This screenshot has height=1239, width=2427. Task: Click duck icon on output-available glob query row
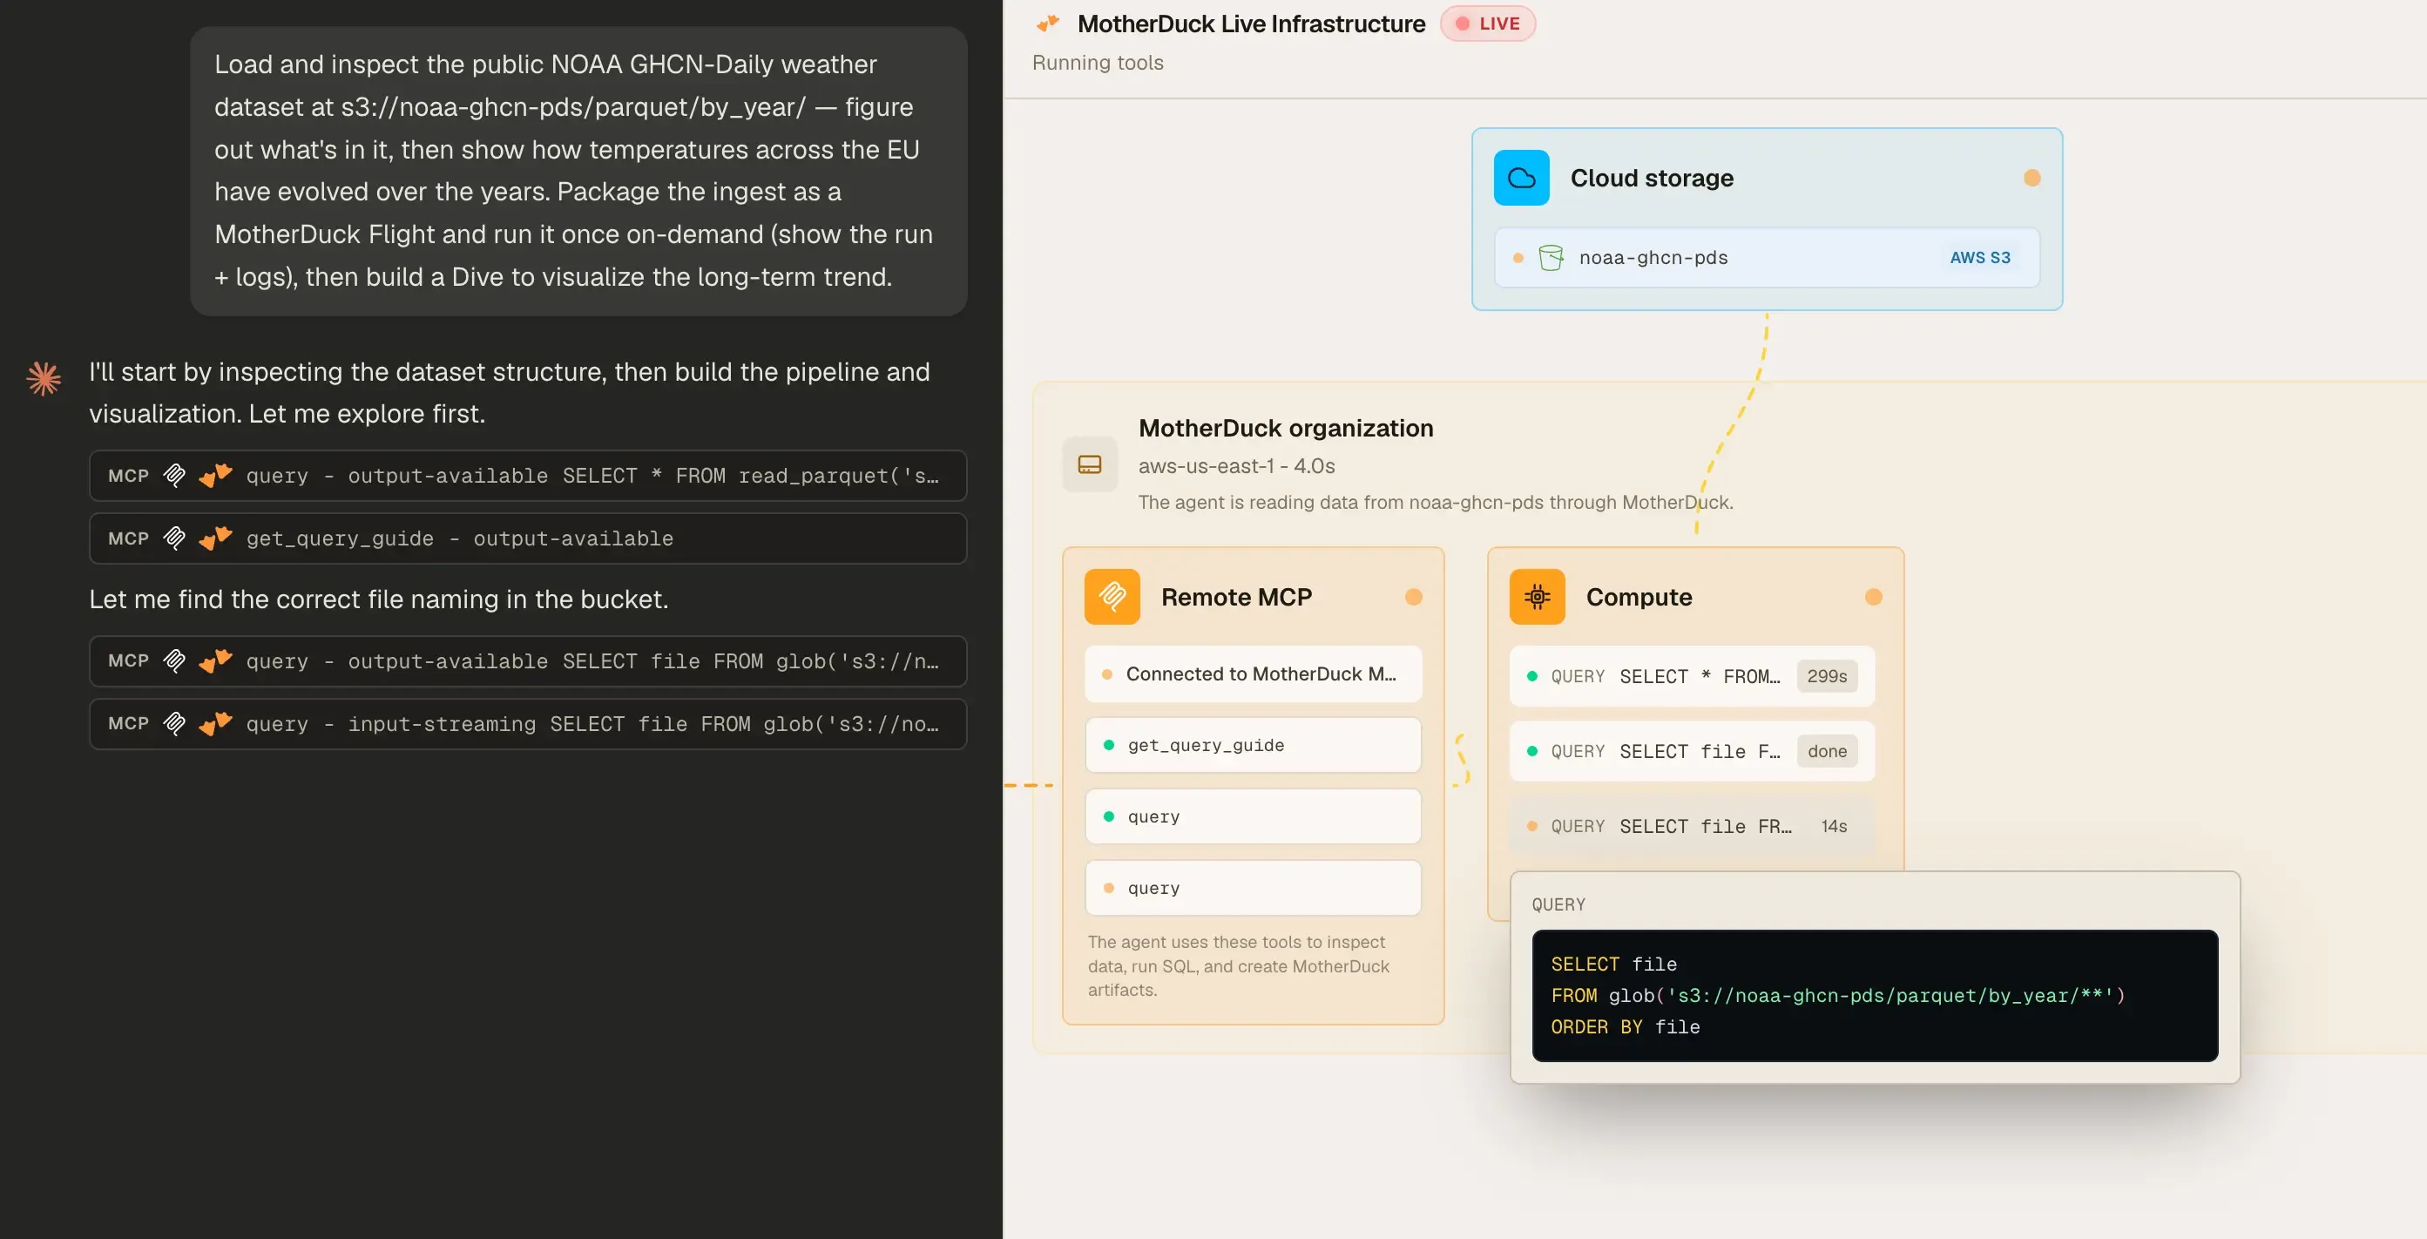click(216, 660)
